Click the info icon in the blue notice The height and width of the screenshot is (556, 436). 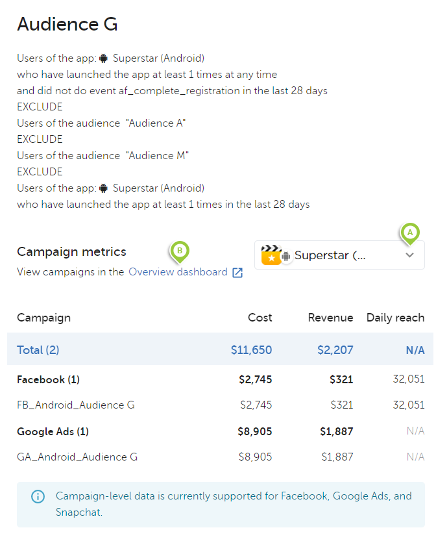tap(38, 497)
